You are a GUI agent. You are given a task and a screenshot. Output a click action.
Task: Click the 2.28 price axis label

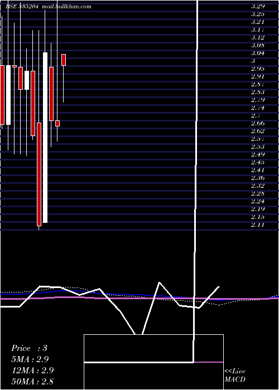tap(258, 193)
